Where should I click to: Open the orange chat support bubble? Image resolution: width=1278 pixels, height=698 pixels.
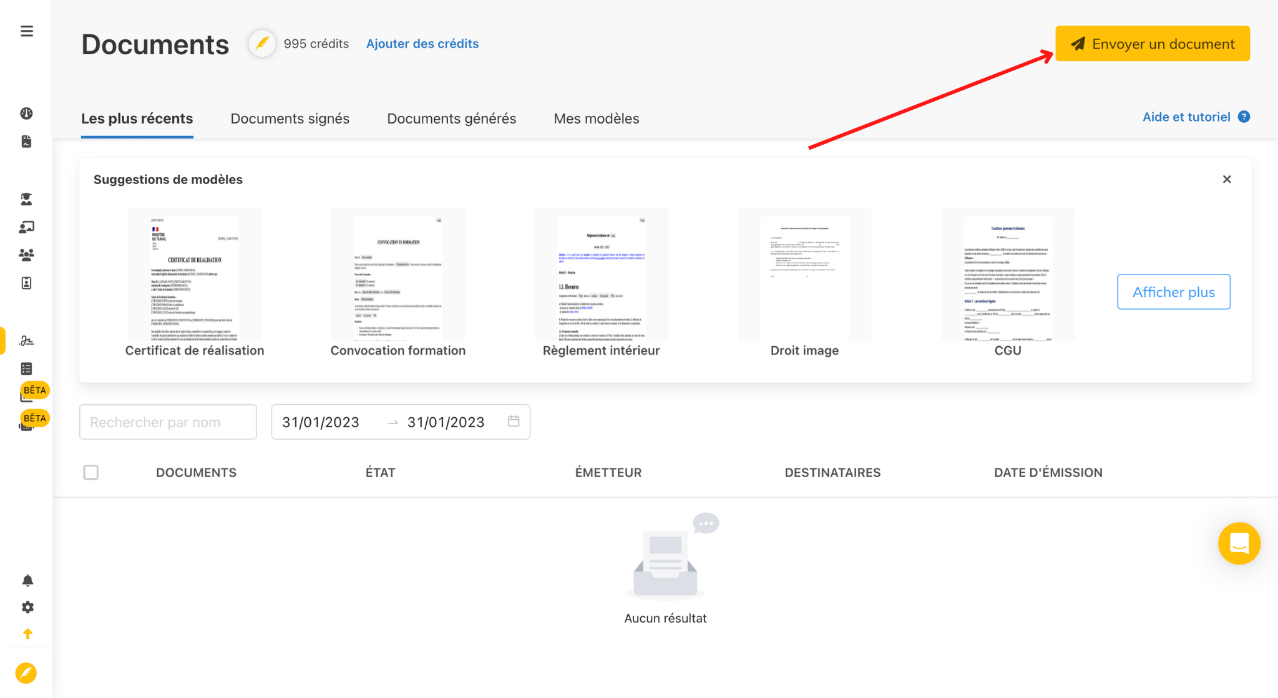[x=1239, y=543]
